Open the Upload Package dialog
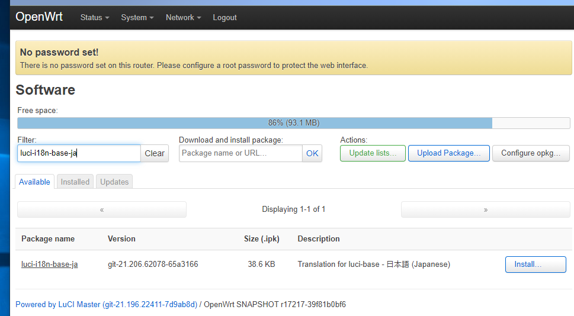Image resolution: width=574 pixels, height=316 pixels. point(449,153)
